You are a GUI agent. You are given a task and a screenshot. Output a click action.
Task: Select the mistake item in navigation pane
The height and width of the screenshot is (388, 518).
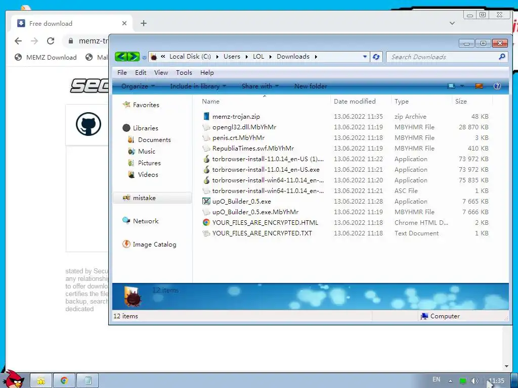click(x=152, y=198)
